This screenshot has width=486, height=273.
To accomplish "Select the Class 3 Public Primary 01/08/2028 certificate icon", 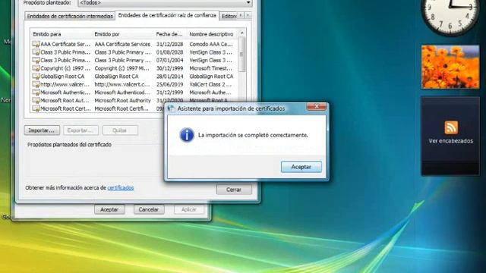I will [36, 52].
